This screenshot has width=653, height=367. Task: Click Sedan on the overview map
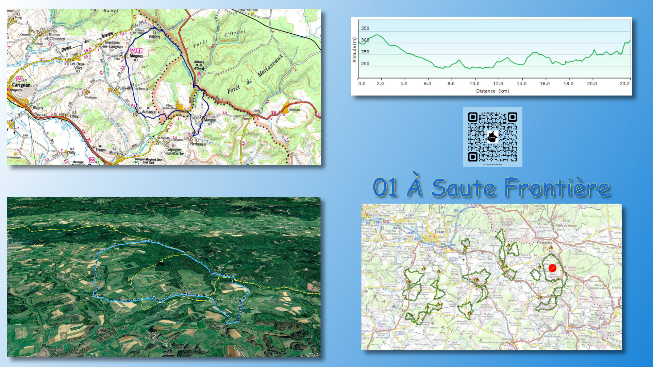click(x=439, y=231)
